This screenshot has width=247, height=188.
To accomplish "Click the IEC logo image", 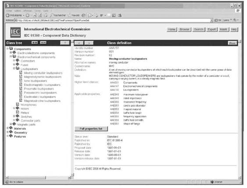I will click(x=15, y=32).
